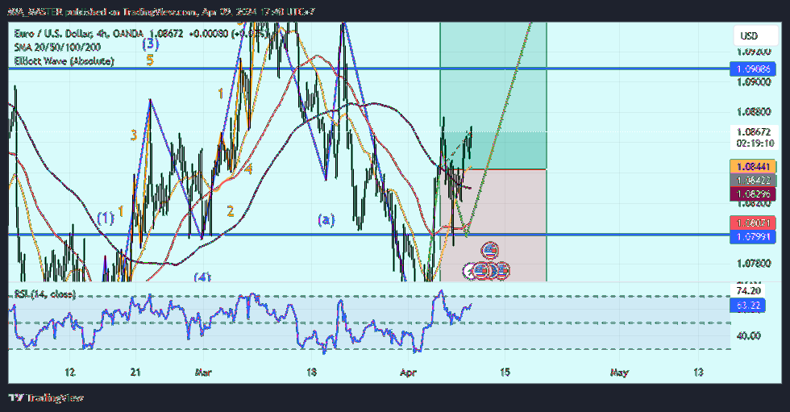This screenshot has width=790, height=412.
Task: Select the orange 5 wave label near the legend
Action: (x=150, y=61)
